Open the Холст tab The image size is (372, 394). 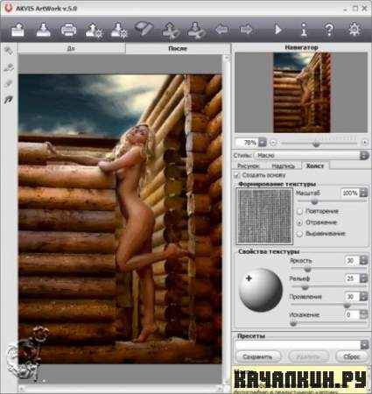click(x=315, y=165)
